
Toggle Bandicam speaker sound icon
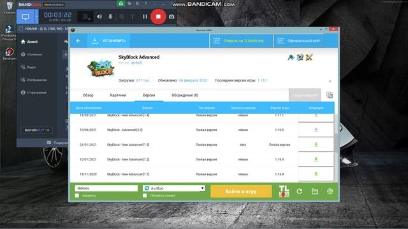point(99,17)
